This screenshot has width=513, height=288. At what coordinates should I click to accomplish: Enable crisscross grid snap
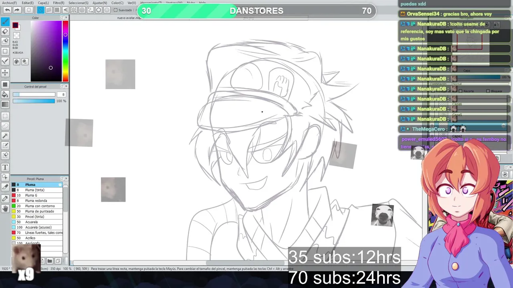click(x=57, y=10)
